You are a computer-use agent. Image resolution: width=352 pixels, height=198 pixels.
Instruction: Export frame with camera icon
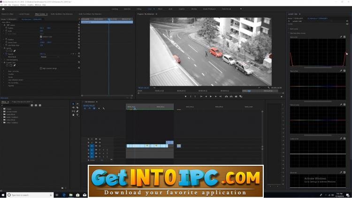pos(236,96)
